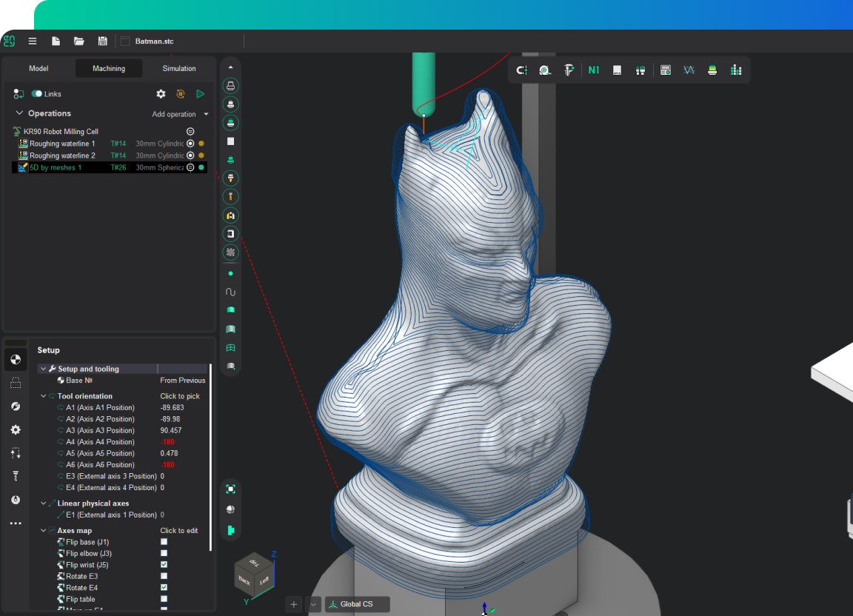Uncheck the Flip wrist (J5) checkbox

click(x=164, y=565)
